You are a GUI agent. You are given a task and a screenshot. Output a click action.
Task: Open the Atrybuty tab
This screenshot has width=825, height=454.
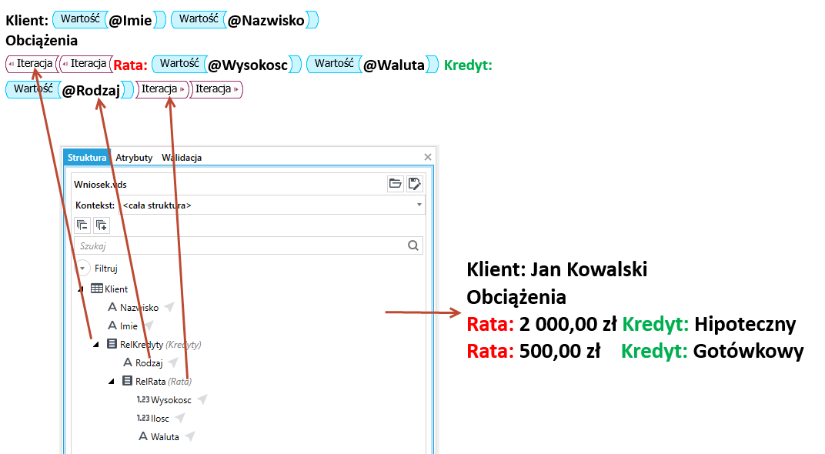point(134,157)
